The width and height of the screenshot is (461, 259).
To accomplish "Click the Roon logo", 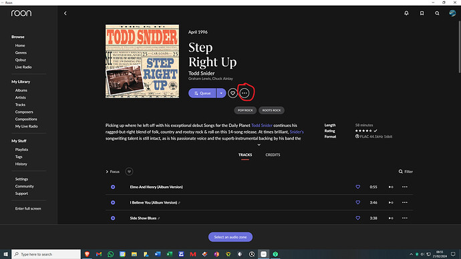I will [x=21, y=13].
